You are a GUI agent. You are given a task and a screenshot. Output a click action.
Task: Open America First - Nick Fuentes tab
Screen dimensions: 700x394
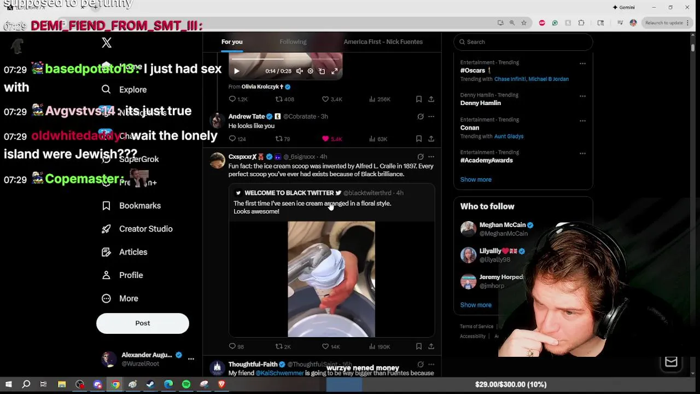tap(383, 42)
